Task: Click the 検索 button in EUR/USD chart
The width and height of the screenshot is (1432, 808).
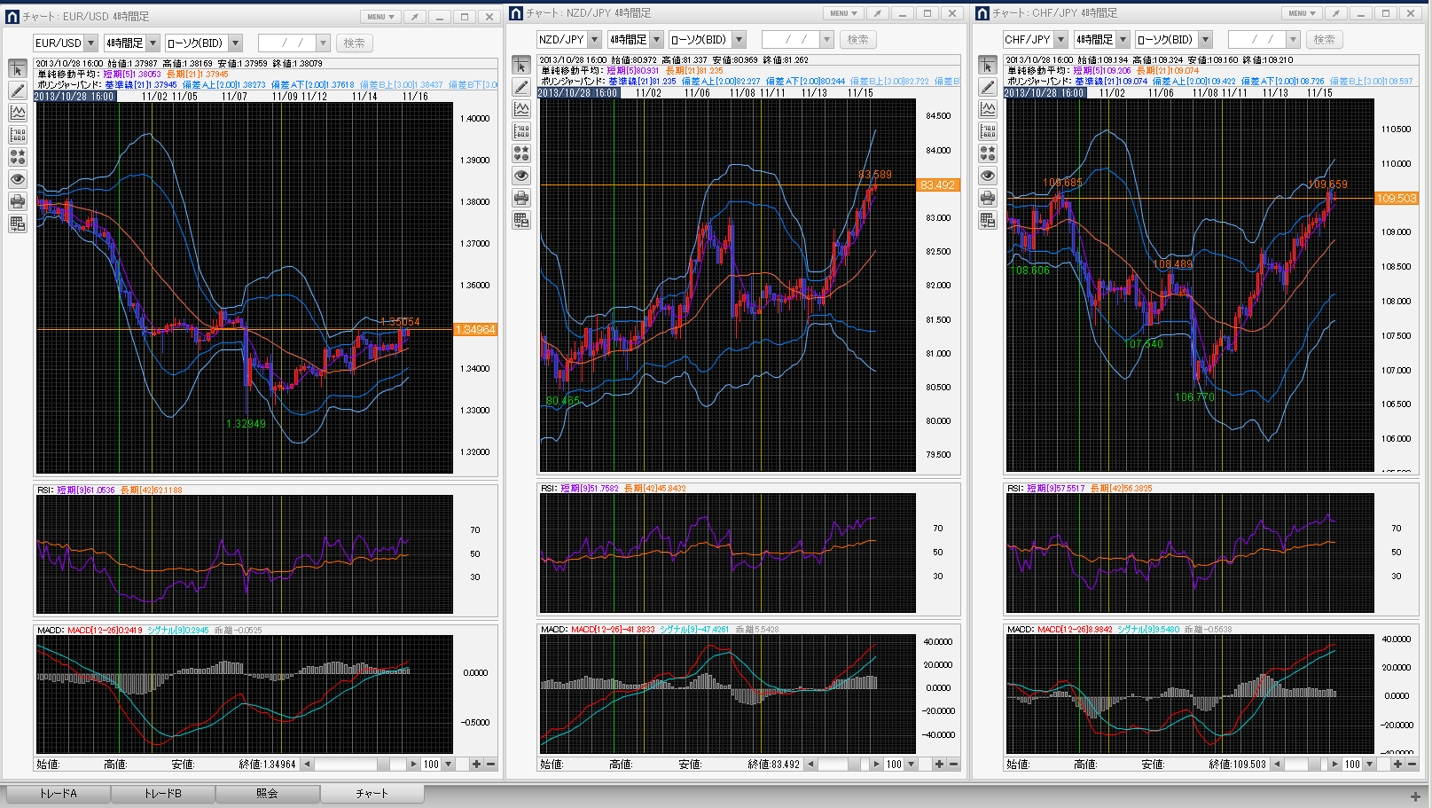Action: (x=354, y=43)
